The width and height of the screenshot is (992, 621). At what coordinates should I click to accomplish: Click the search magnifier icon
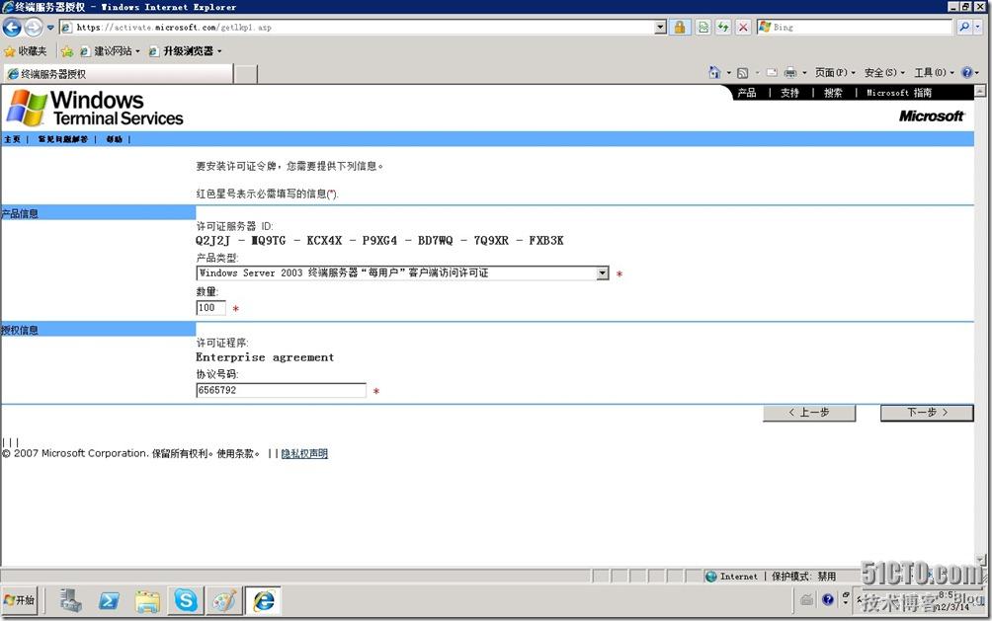tap(963, 28)
